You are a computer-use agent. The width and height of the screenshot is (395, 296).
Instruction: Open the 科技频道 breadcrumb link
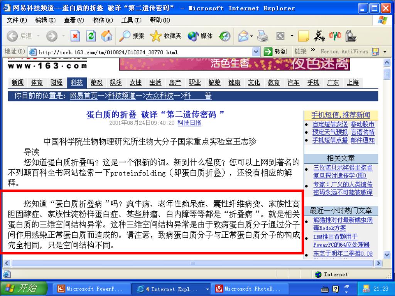coord(122,96)
